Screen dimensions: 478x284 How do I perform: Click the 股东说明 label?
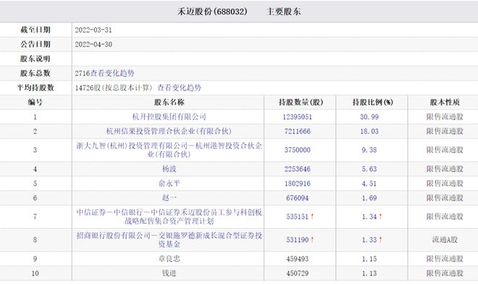point(35,59)
